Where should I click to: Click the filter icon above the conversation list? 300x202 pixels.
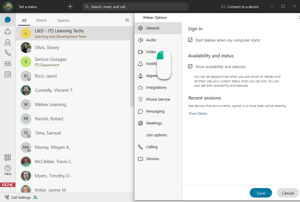coord(127,20)
